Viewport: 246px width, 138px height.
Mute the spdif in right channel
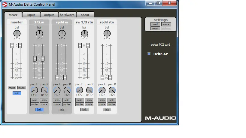click(66, 104)
